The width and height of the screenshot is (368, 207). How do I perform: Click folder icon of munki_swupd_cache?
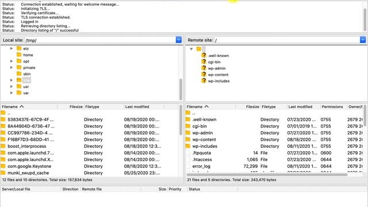coord(3,172)
